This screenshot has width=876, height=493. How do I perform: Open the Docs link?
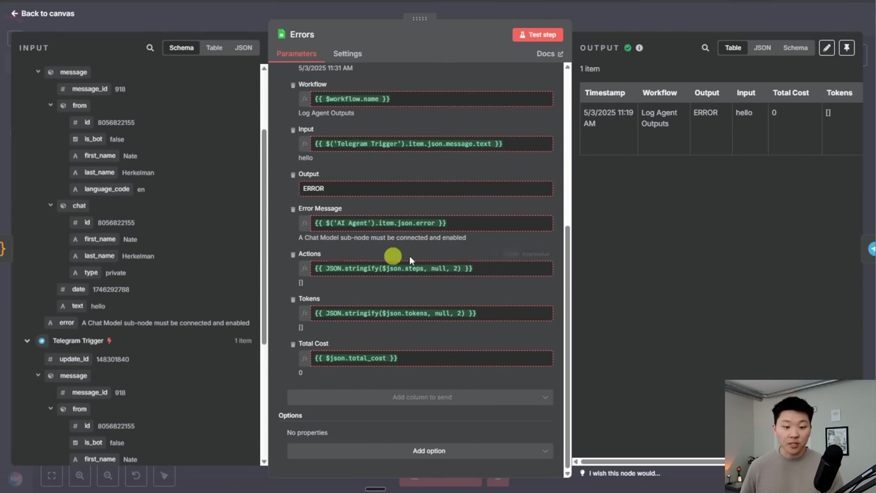(549, 53)
